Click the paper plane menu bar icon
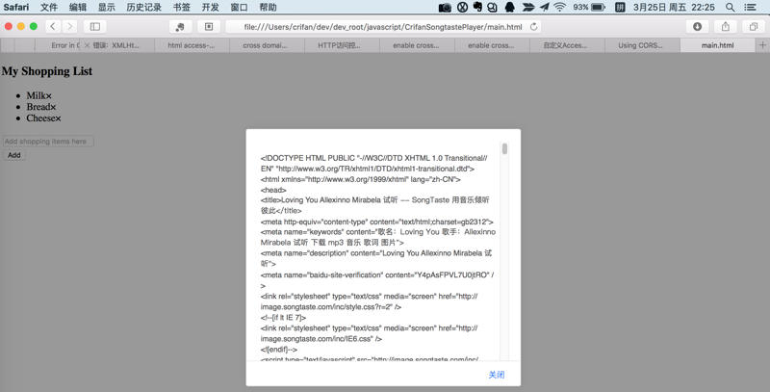The image size is (770, 392). pyautogui.click(x=544, y=7)
